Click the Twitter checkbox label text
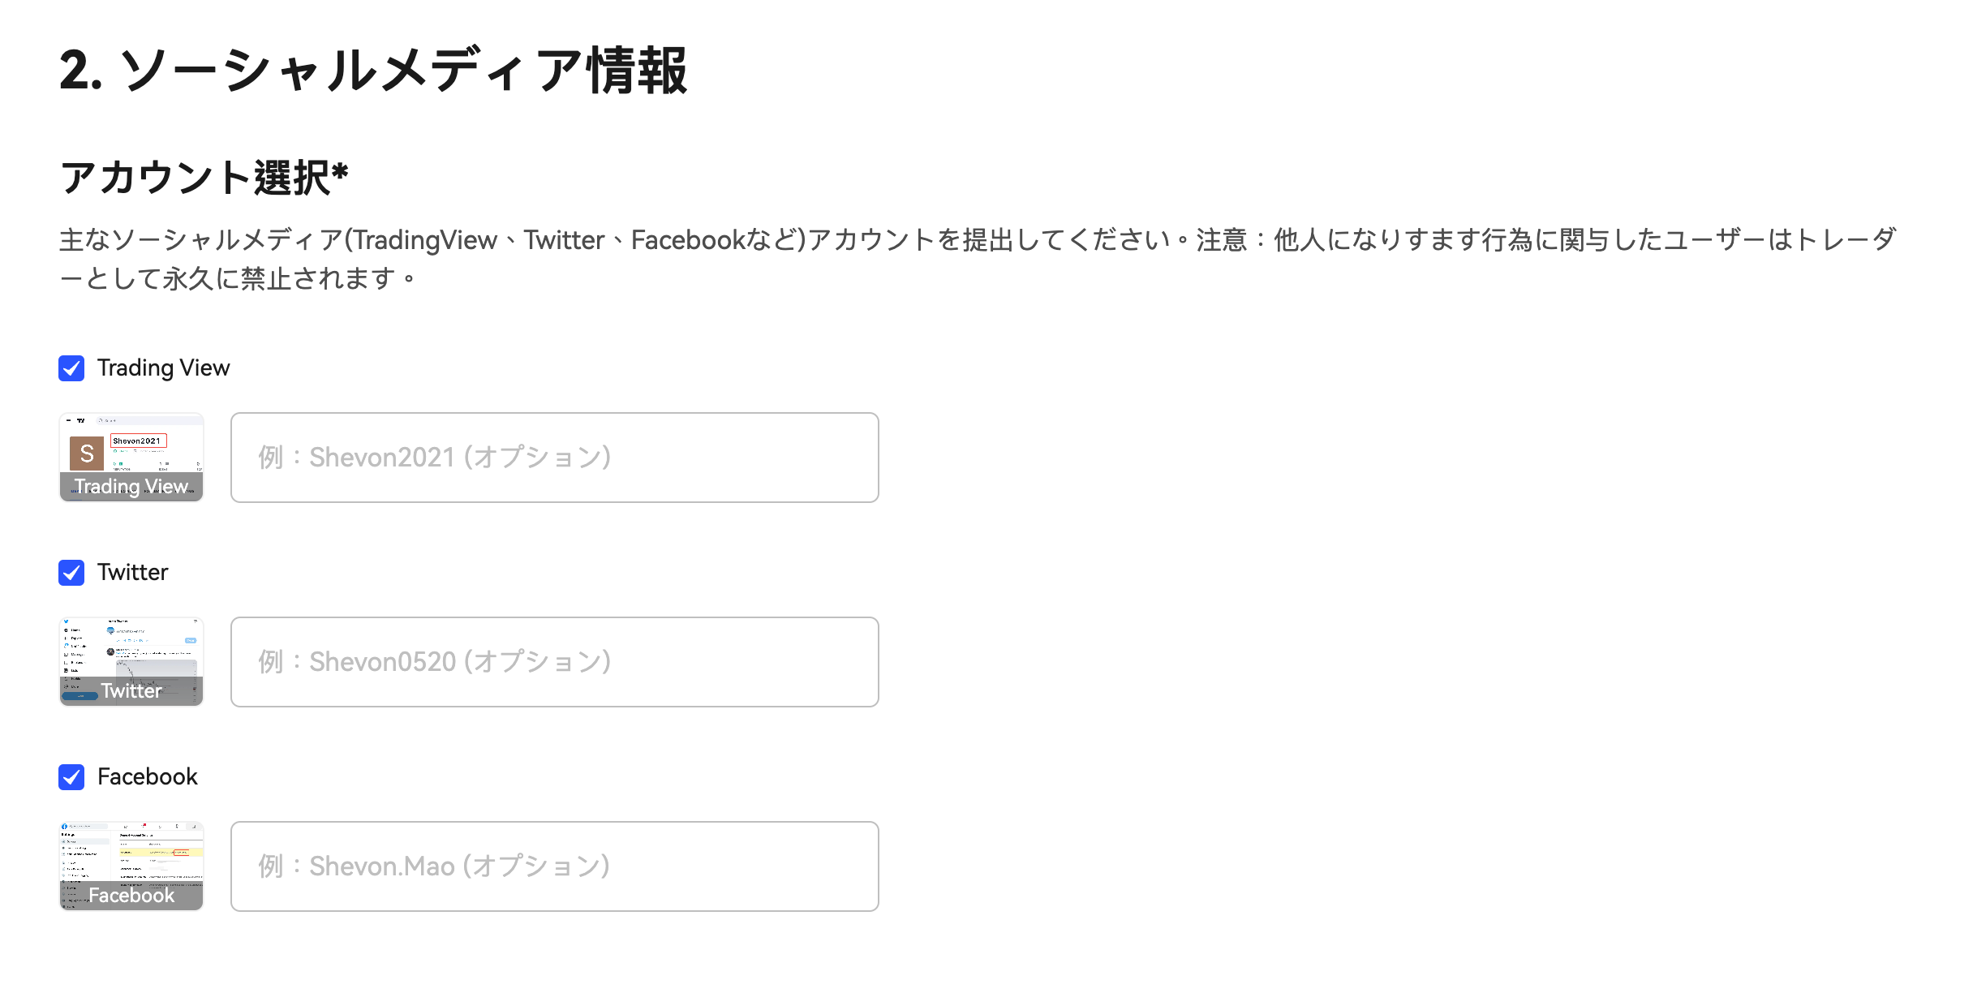 point(132,573)
